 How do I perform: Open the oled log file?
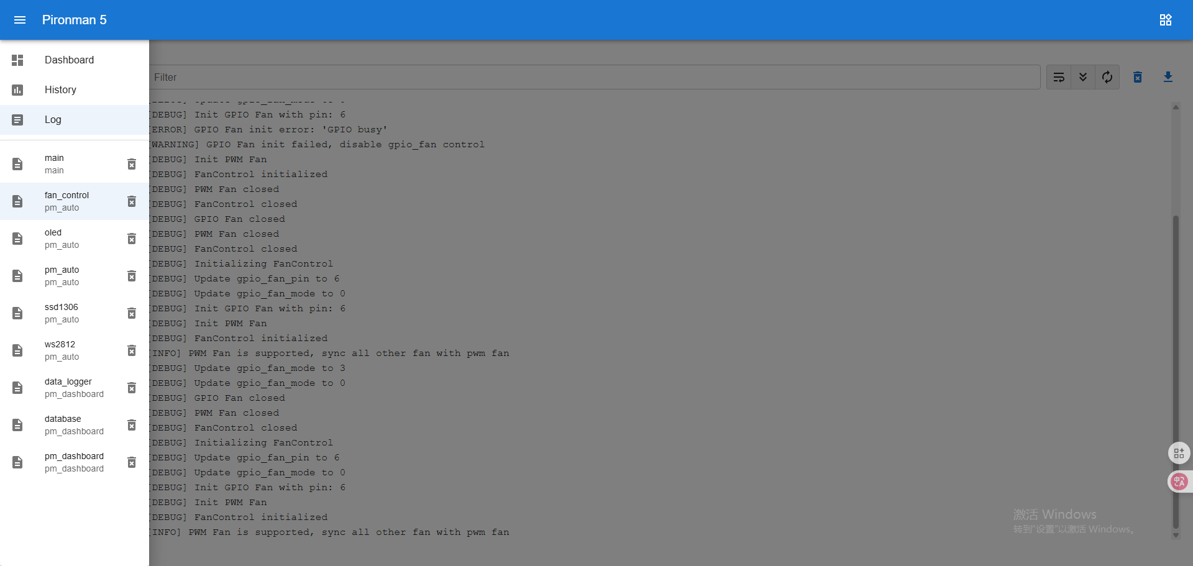(x=75, y=239)
